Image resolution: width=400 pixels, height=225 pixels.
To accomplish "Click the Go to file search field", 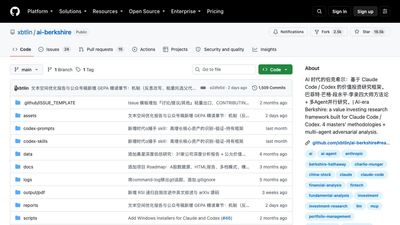I will 224,69.
